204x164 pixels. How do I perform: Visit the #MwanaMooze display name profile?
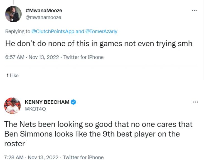44,10
